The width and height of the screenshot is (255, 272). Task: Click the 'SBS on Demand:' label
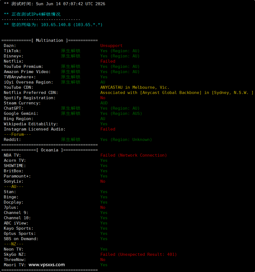21,239
